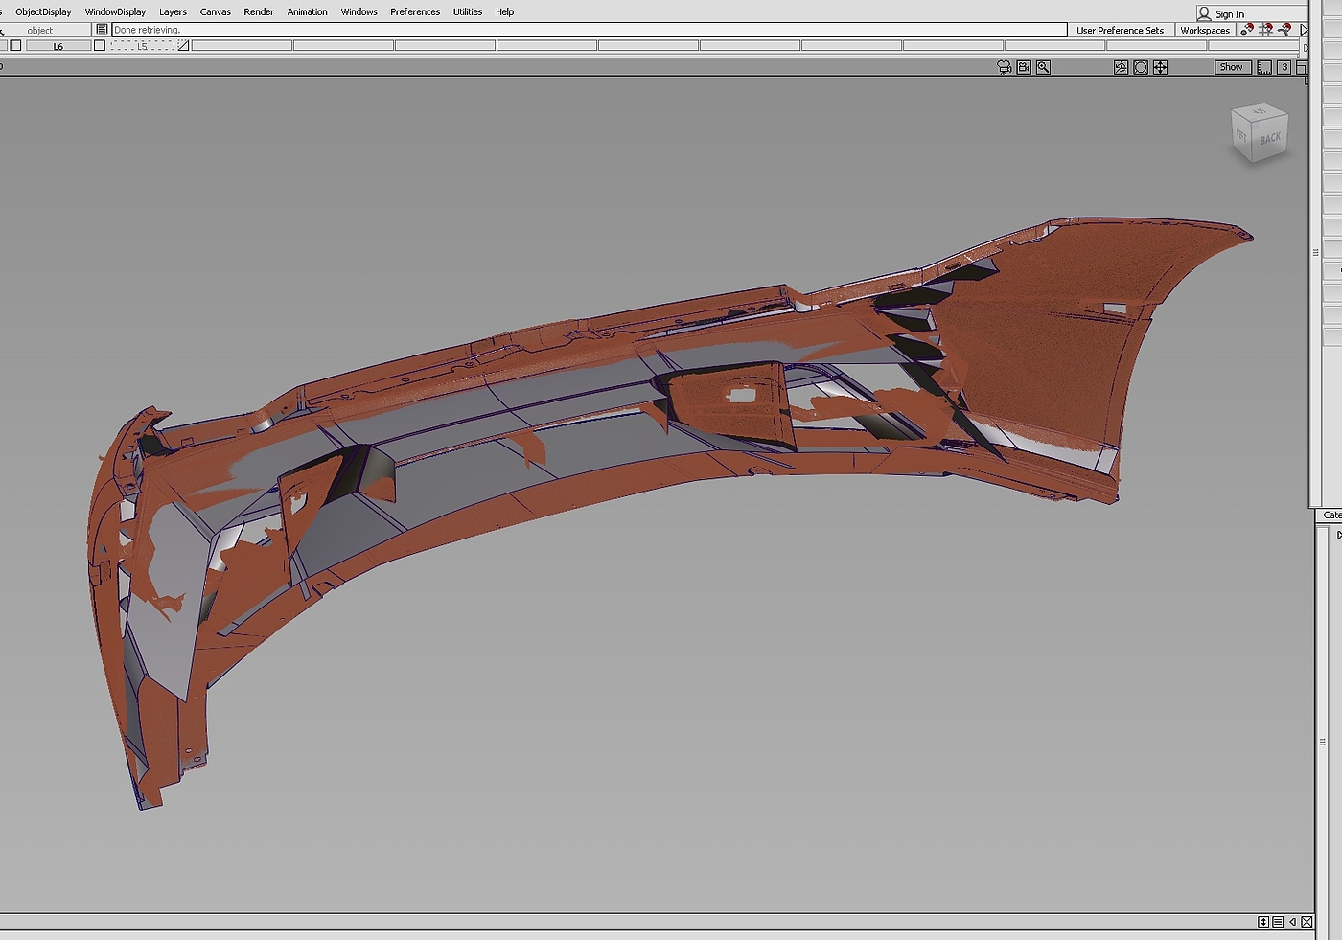
Task: Click the four-arrow track/pan view icon
Action: click(x=1160, y=67)
